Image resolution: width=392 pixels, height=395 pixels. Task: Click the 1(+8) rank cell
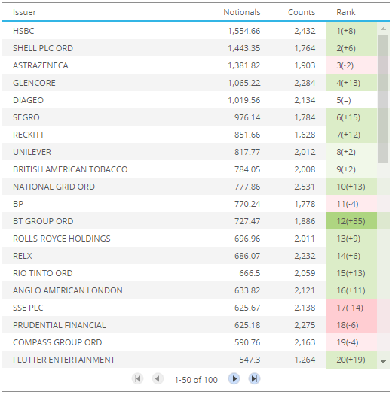[x=351, y=31]
